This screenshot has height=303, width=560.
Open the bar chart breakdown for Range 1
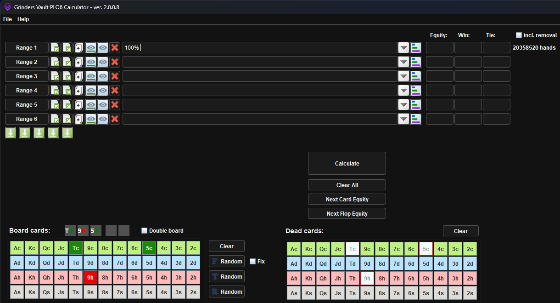[416, 48]
